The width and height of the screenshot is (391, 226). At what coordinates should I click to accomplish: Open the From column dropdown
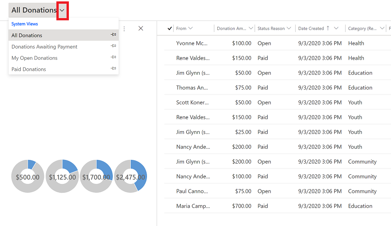[190, 28]
